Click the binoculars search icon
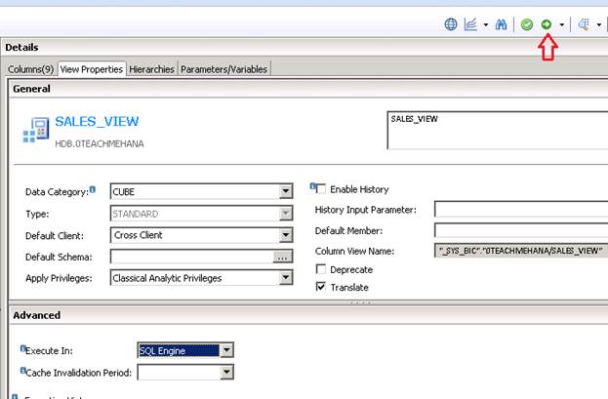Image resolution: width=608 pixels, height=399 pixels. click(x=502, y=24)
